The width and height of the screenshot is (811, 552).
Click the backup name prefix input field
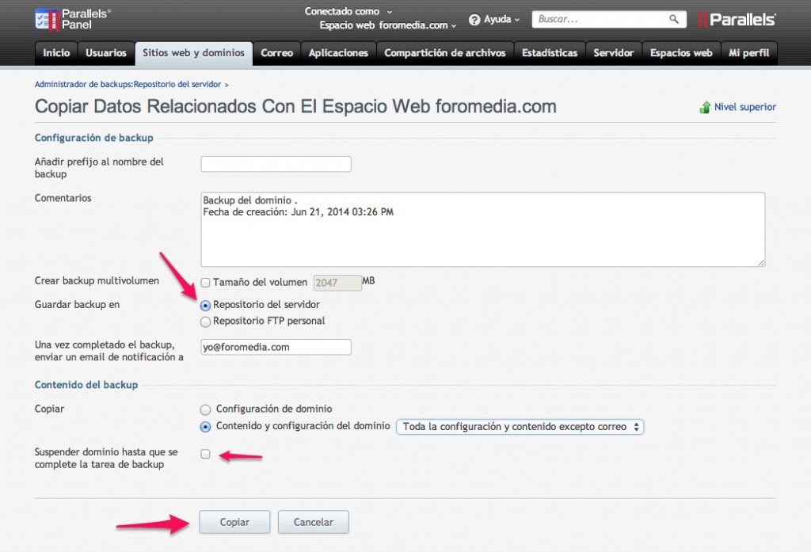[276, 164]
